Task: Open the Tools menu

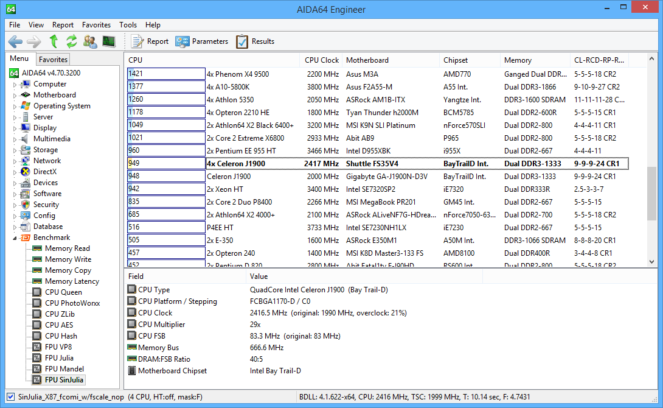Action: [x=128, y=25]
